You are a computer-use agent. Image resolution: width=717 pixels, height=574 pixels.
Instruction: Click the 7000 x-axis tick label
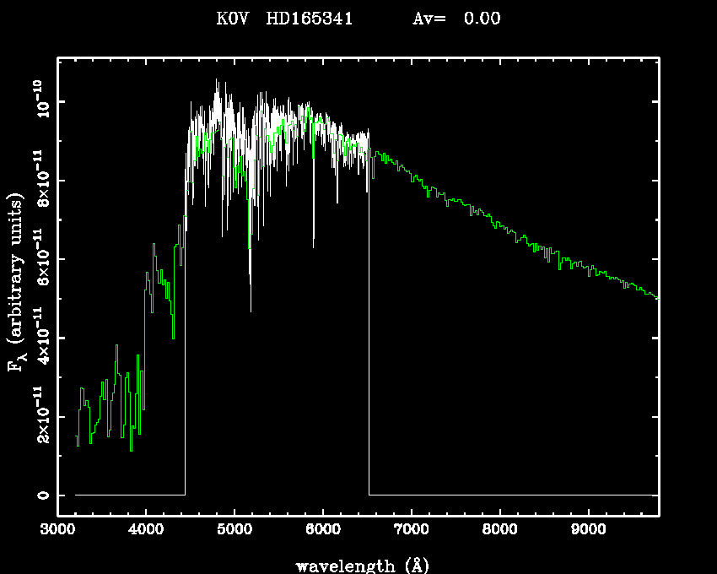tap(412, 532)
